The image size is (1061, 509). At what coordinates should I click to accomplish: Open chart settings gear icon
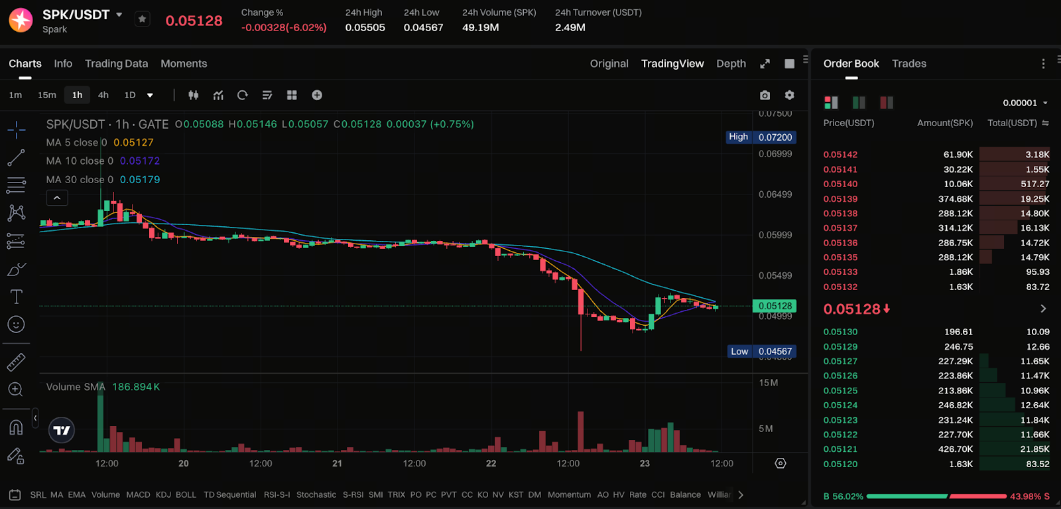[x=789, y=95]
